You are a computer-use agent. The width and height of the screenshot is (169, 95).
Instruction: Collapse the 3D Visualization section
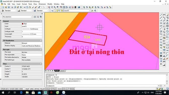[x=41, y=40]
